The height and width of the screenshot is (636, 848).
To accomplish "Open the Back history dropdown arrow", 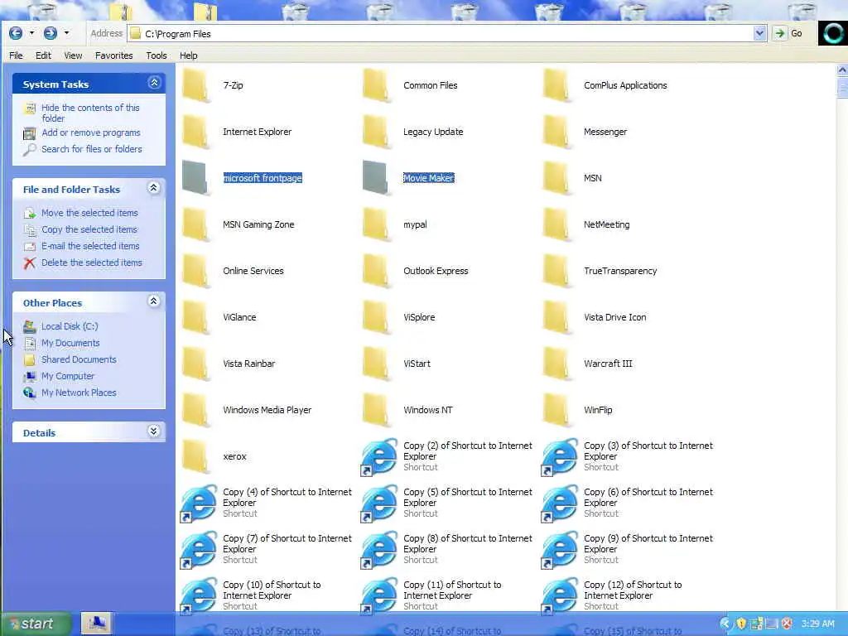I will pos(32,33).
